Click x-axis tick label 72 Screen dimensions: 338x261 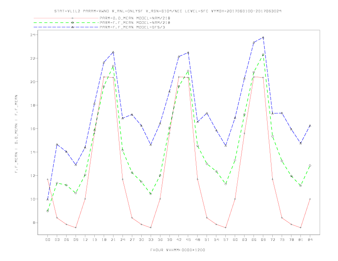tap(272, 240)
